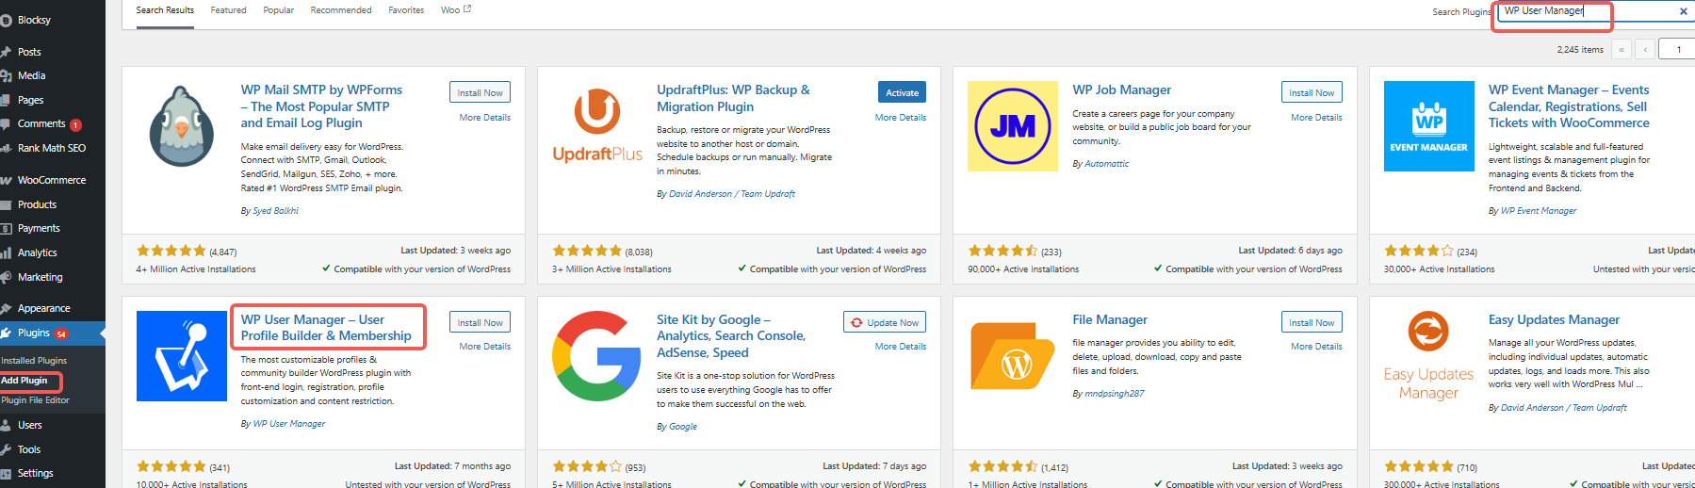Go to first page of results

(x=1622, y=49)
